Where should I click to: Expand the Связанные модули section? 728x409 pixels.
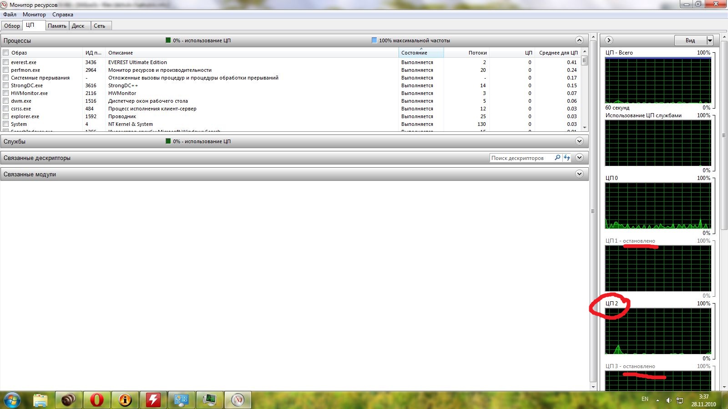pos(579,174)
